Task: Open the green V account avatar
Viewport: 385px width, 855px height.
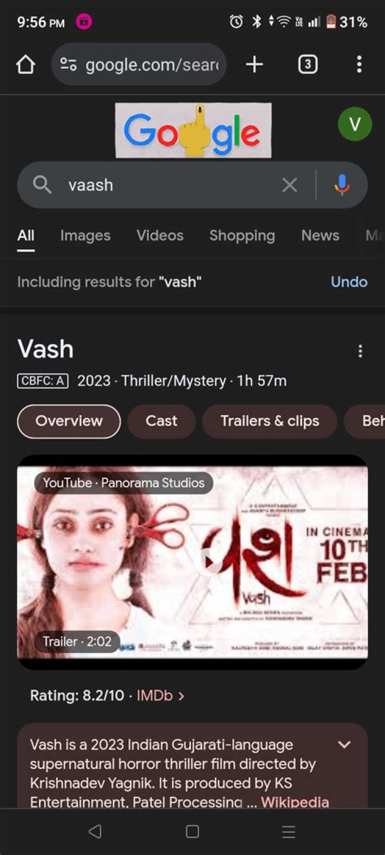Action: point(355,124)
